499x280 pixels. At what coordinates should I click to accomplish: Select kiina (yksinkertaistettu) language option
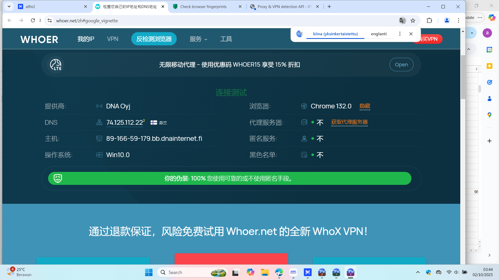click(x=335, y=34)
